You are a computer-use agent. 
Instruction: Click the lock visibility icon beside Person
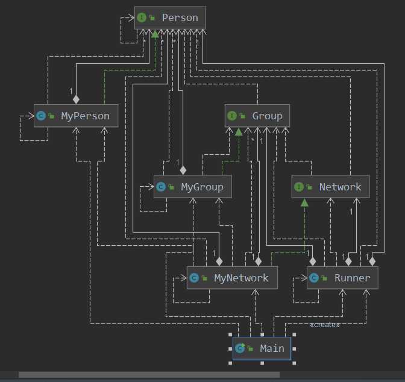pos(151,18)
